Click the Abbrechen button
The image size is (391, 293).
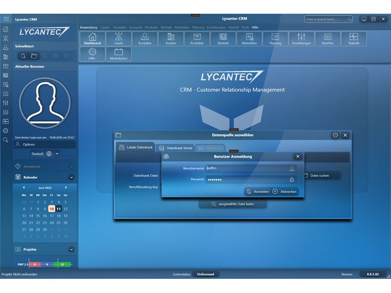[285, 191]
